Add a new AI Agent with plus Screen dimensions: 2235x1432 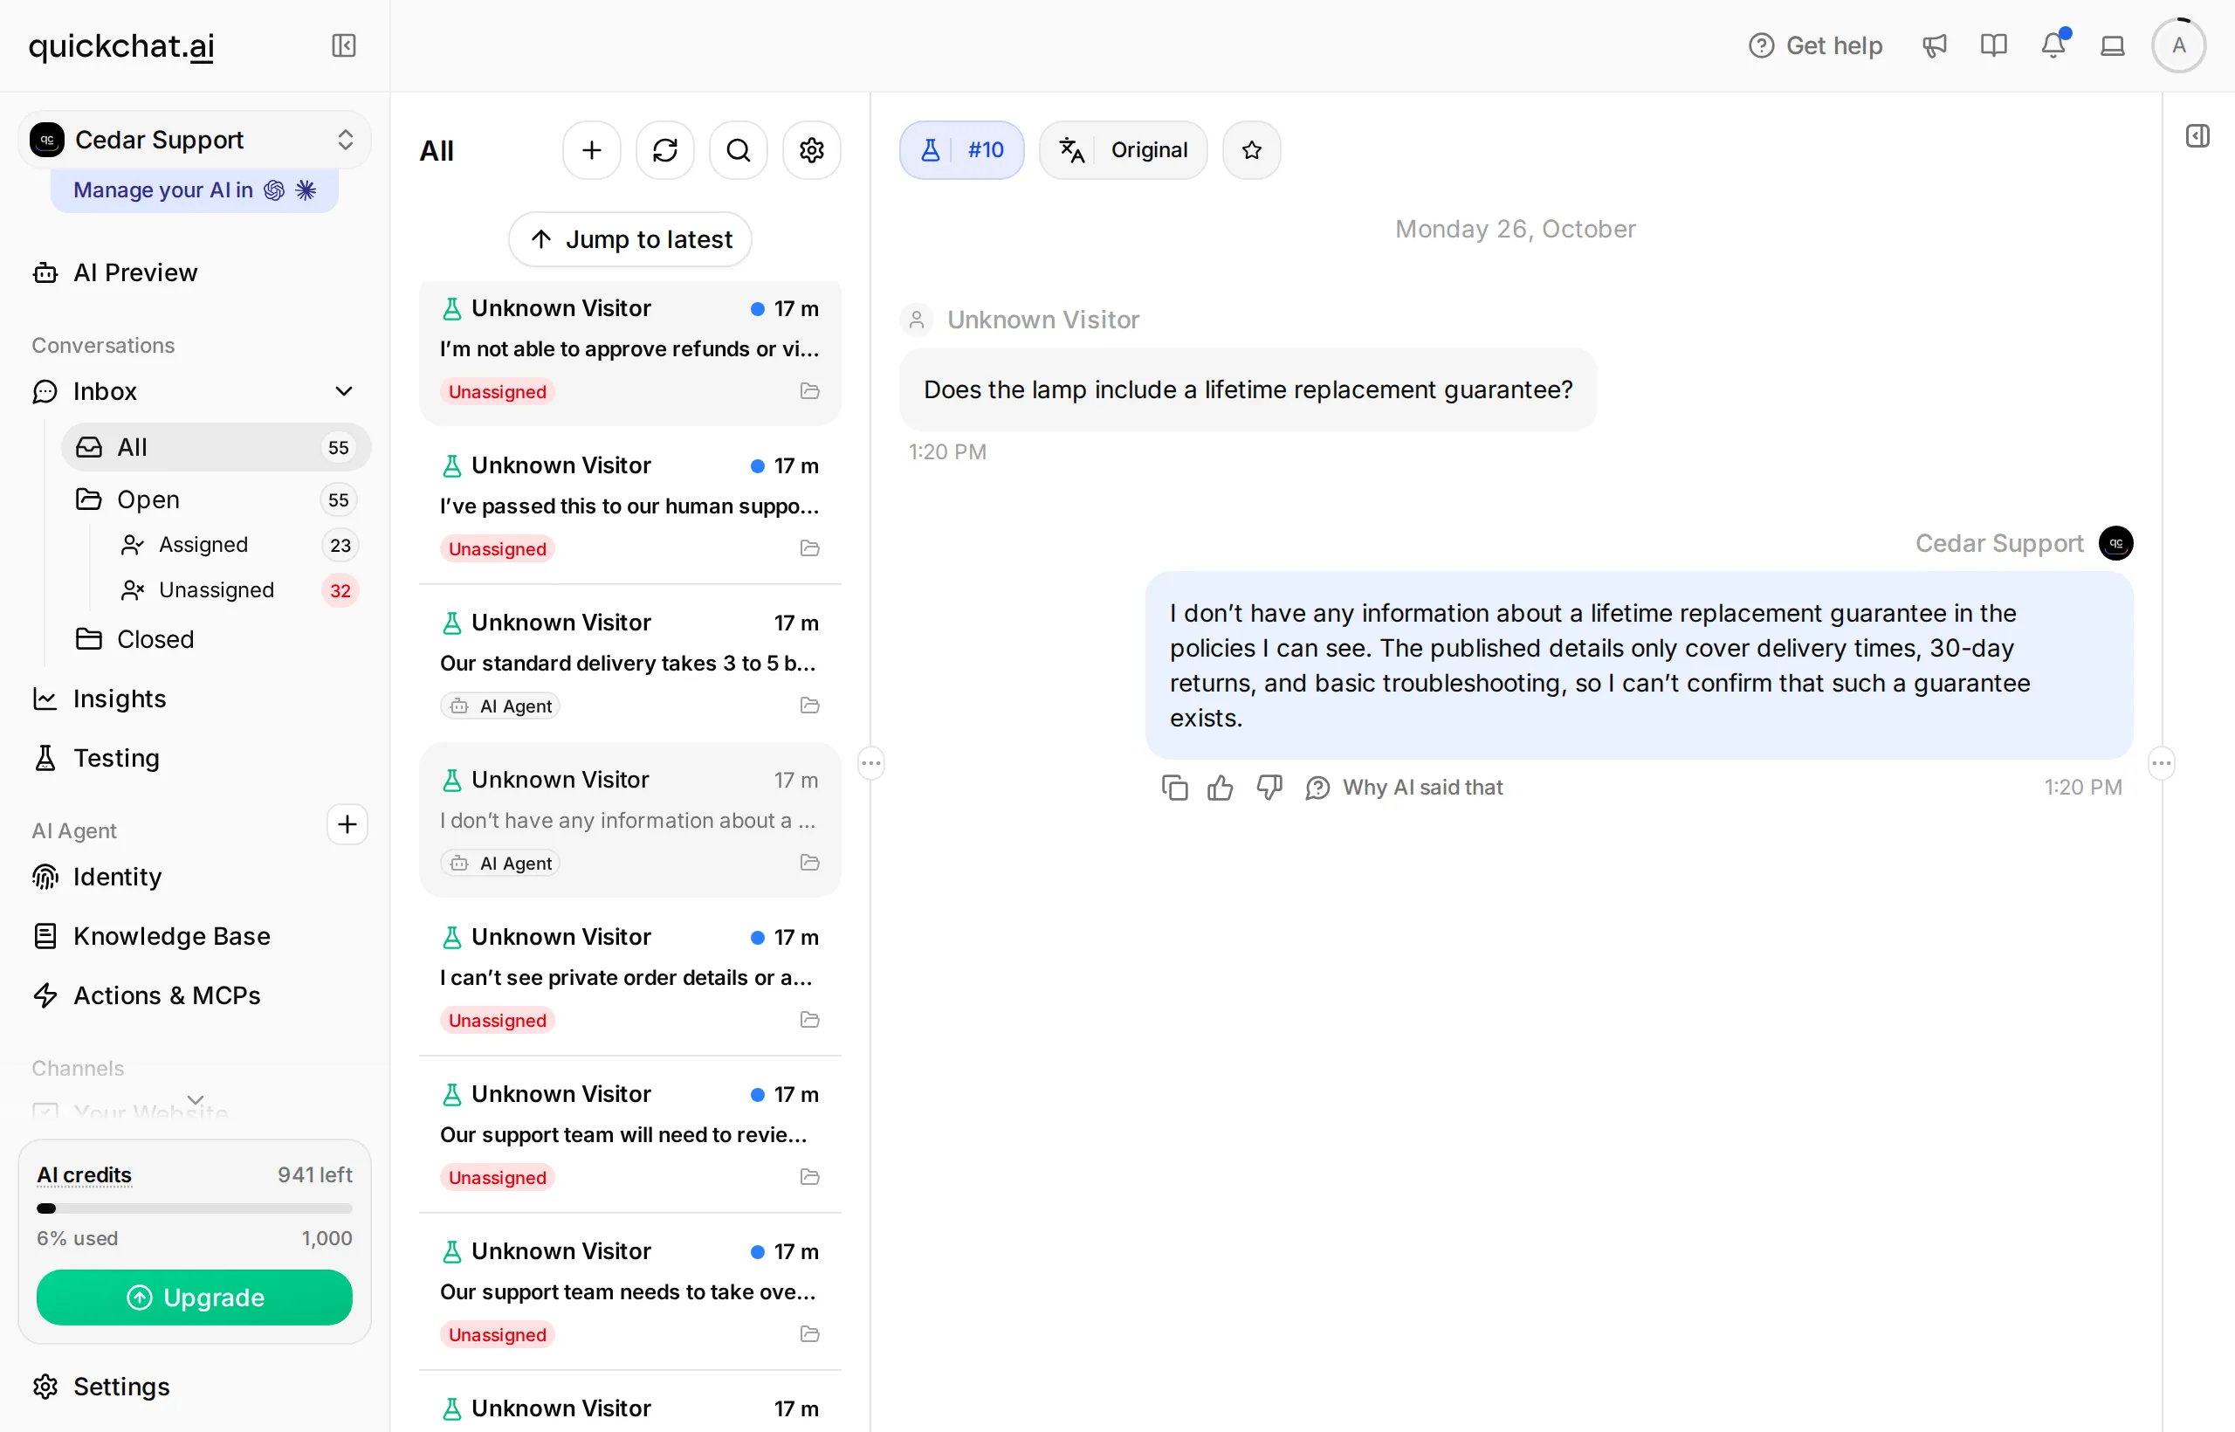pyautogui.click(x=347, y=825)
